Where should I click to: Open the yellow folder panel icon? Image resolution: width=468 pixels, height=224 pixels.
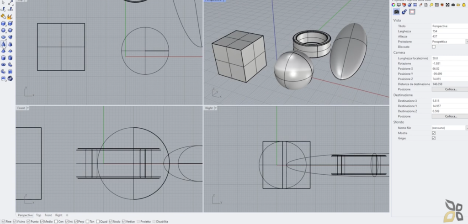[x=458, y=5]
